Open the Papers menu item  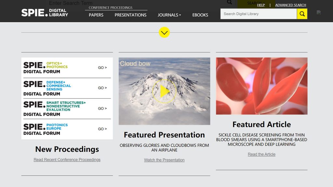point(96,15)
